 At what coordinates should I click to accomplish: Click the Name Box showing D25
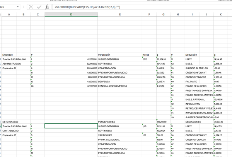(9, 7)
